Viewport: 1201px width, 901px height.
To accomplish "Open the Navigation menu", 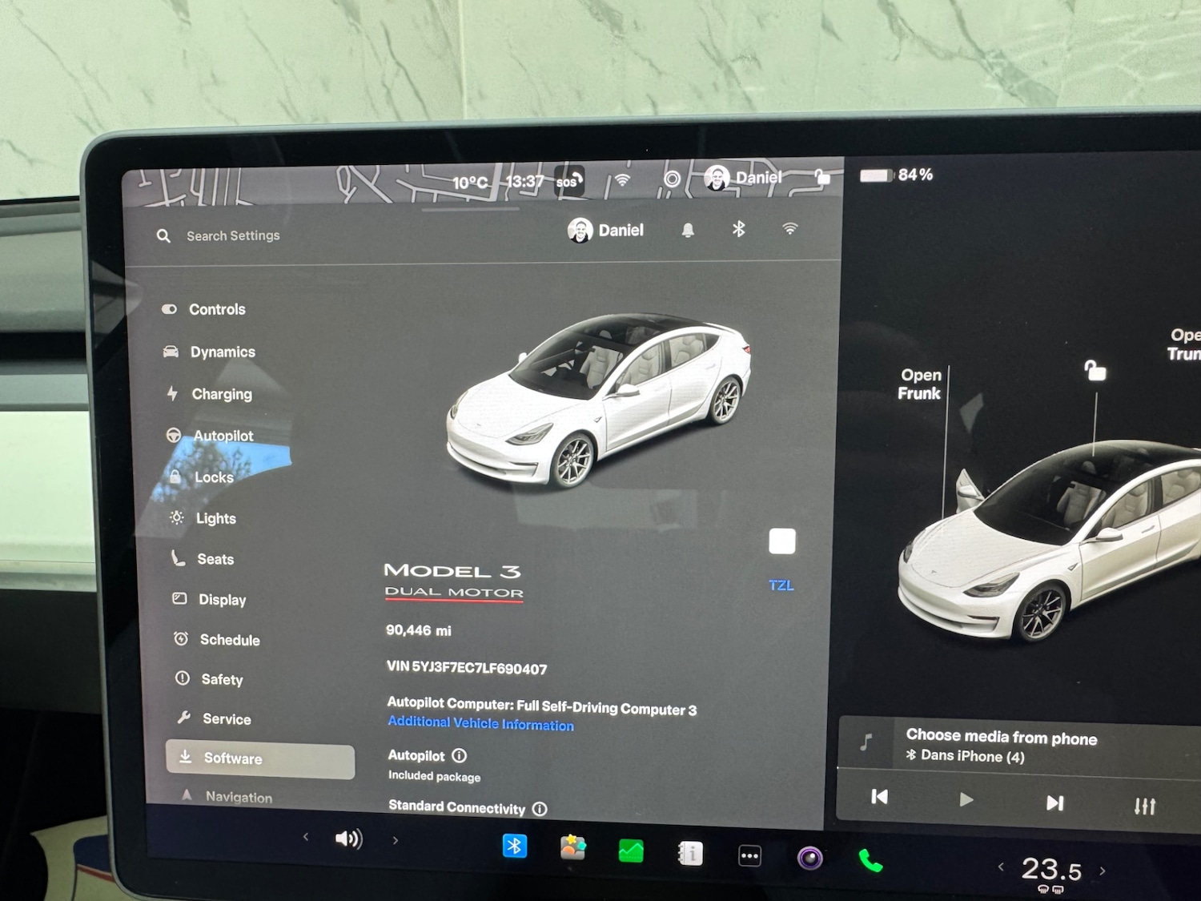I will coord(227,797).
